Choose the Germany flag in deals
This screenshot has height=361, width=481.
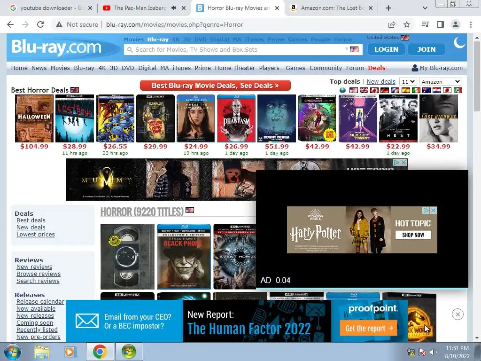(x=385, y=90)
